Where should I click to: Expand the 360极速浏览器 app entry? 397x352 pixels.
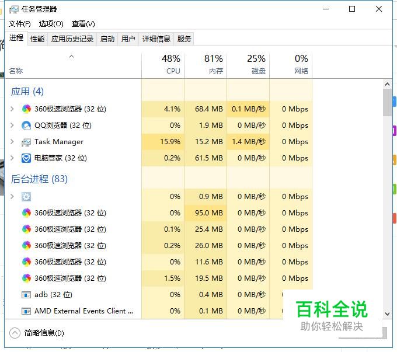point(12,109)
